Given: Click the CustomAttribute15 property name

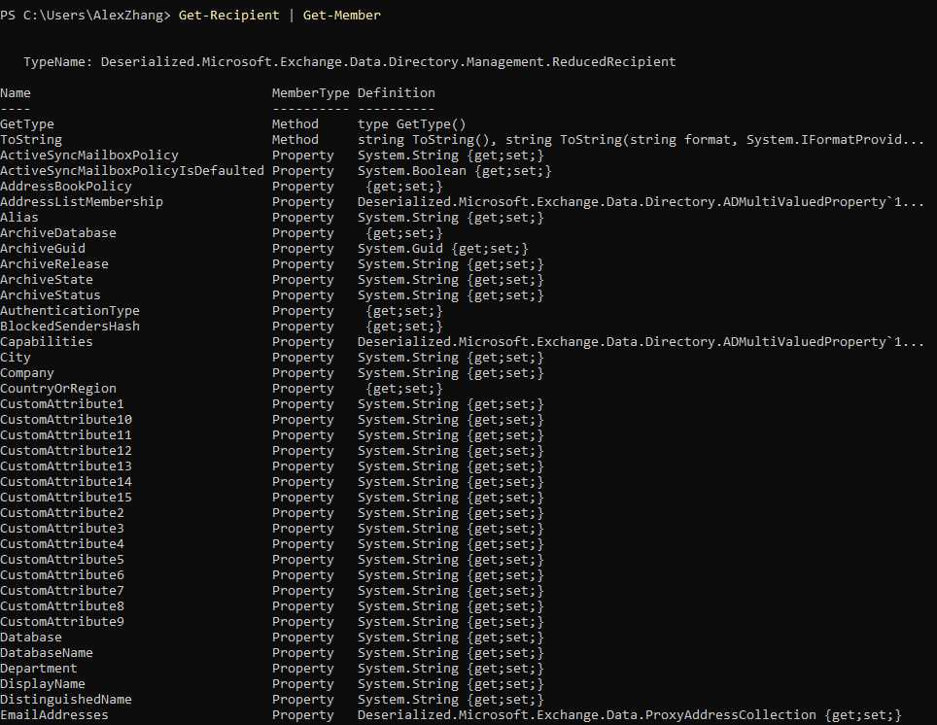Looking at the screenshot, I should coord(66,497).
